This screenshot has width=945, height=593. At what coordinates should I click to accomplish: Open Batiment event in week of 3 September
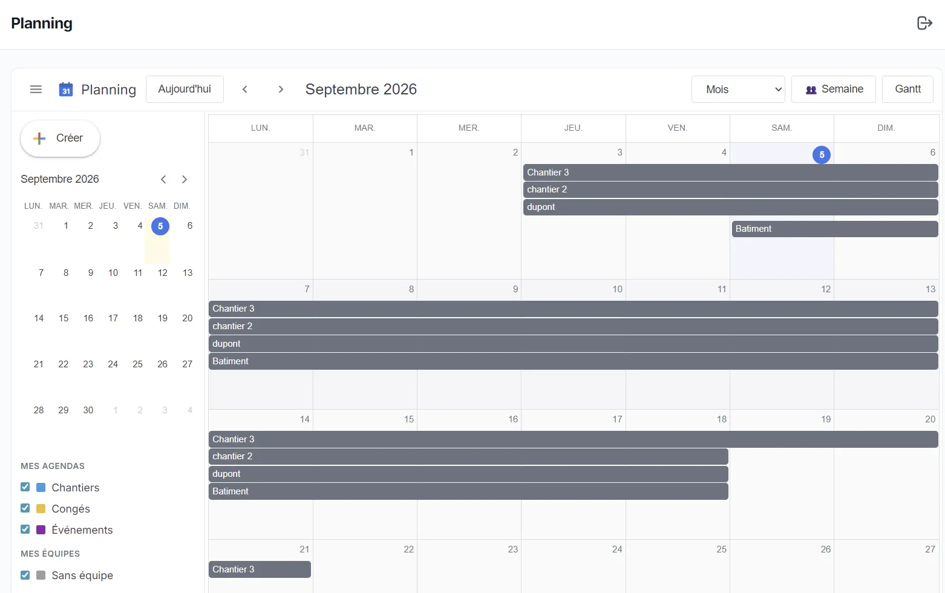[x=835, y=229]
